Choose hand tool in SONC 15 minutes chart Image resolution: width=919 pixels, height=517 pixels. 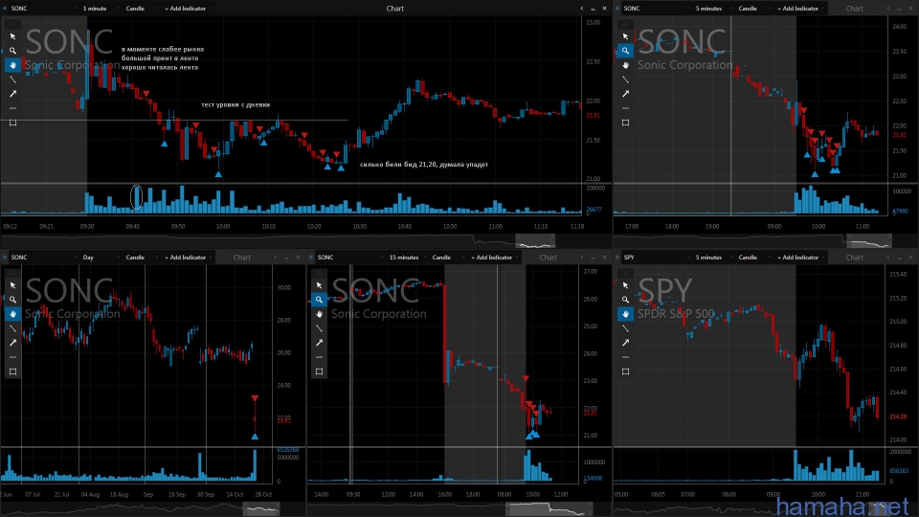[320, 314]
